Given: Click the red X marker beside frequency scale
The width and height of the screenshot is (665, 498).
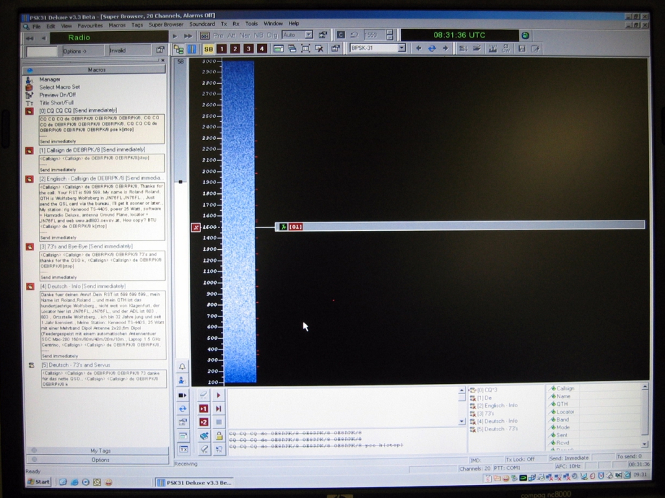Looking at the screenshot, I should click(x=196, y=227).
